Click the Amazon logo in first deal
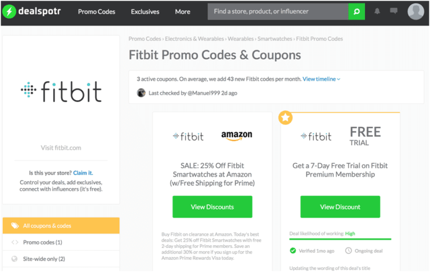Screen dimensions: 430x272 236,136
